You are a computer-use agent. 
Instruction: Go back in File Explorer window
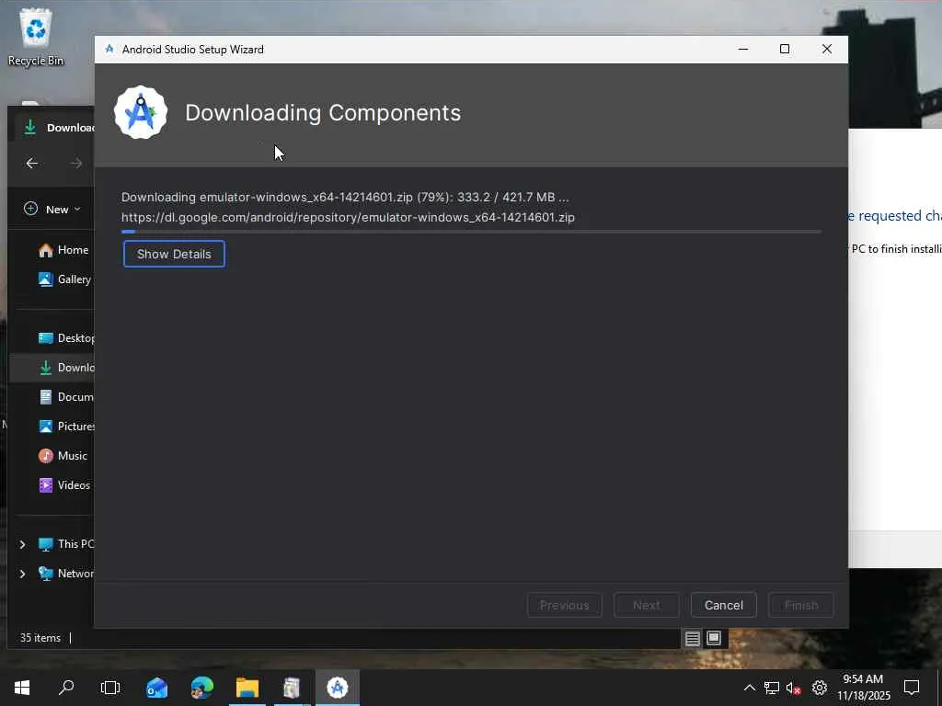coord(32,164)
